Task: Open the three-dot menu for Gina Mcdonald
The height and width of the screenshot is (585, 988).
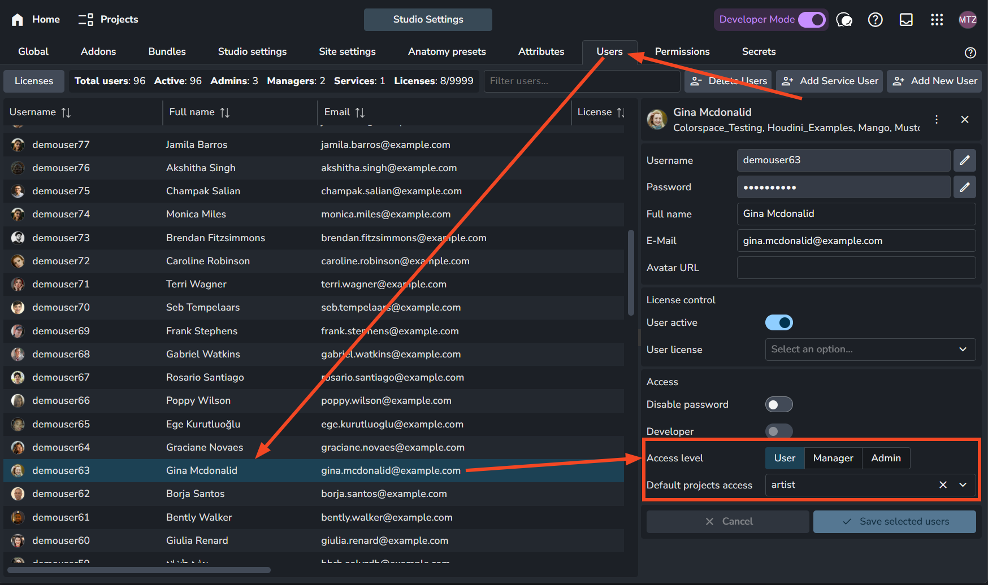Action: click(937, 120)
